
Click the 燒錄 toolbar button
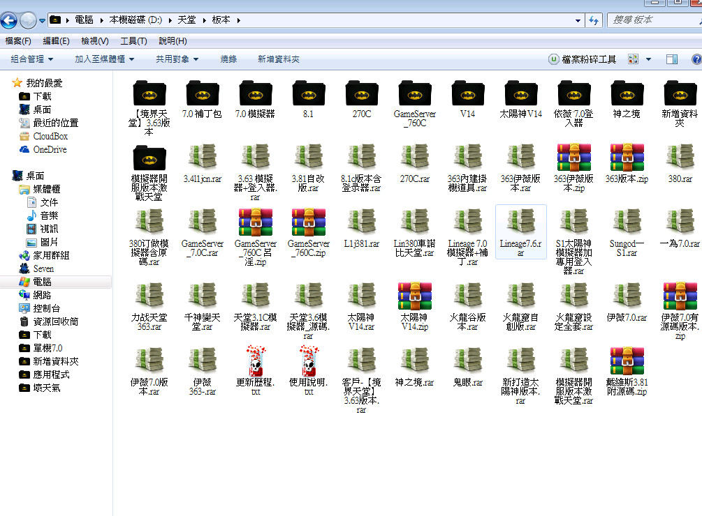click(x=228, y=59)
